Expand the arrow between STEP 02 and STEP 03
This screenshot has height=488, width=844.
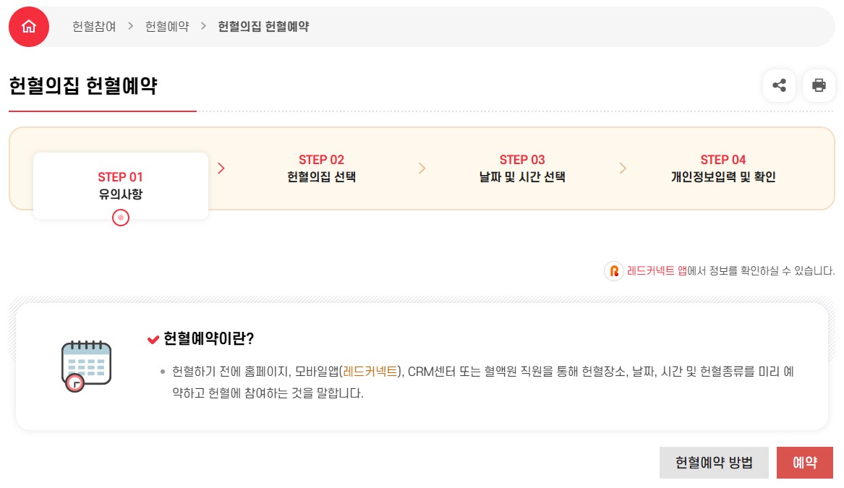pyautogui.click(x=422, y=168)
